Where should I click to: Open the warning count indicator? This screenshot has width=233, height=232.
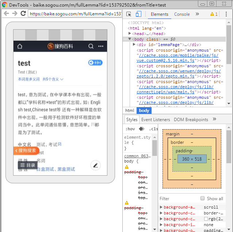[214, 14]
